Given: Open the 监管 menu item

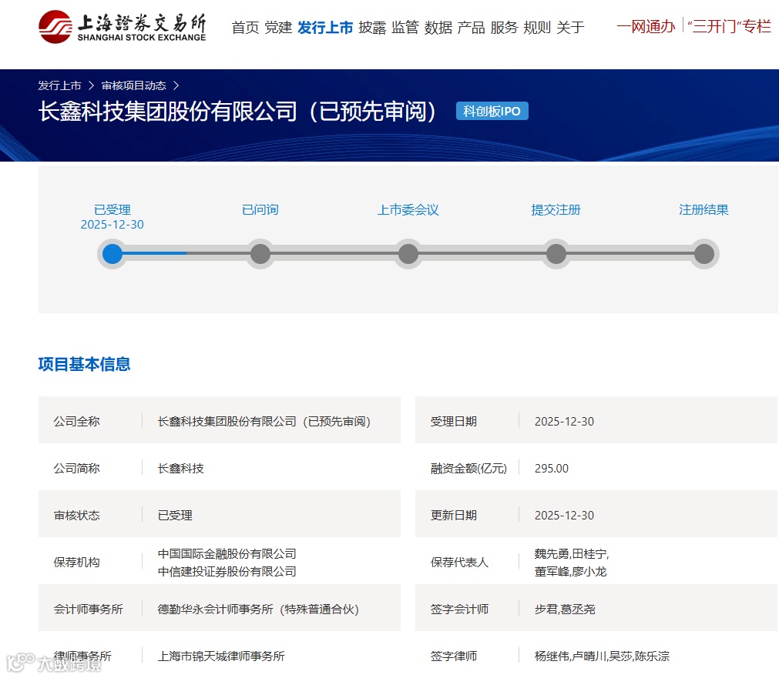Looking at the screenshot, I should 405,27.
